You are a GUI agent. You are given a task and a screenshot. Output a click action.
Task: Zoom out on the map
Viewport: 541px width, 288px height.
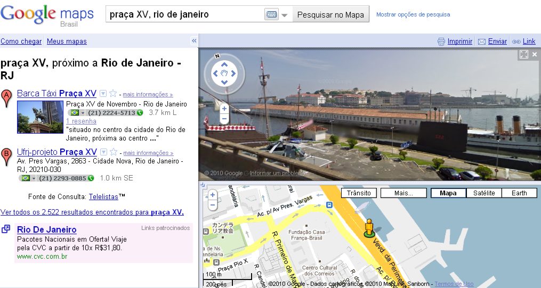tap(213, 205)
